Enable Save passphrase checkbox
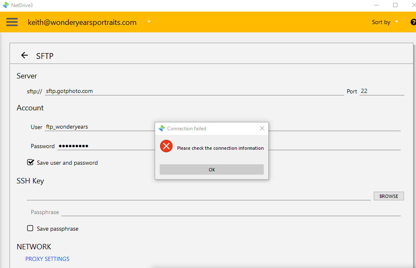 point(30,228)
